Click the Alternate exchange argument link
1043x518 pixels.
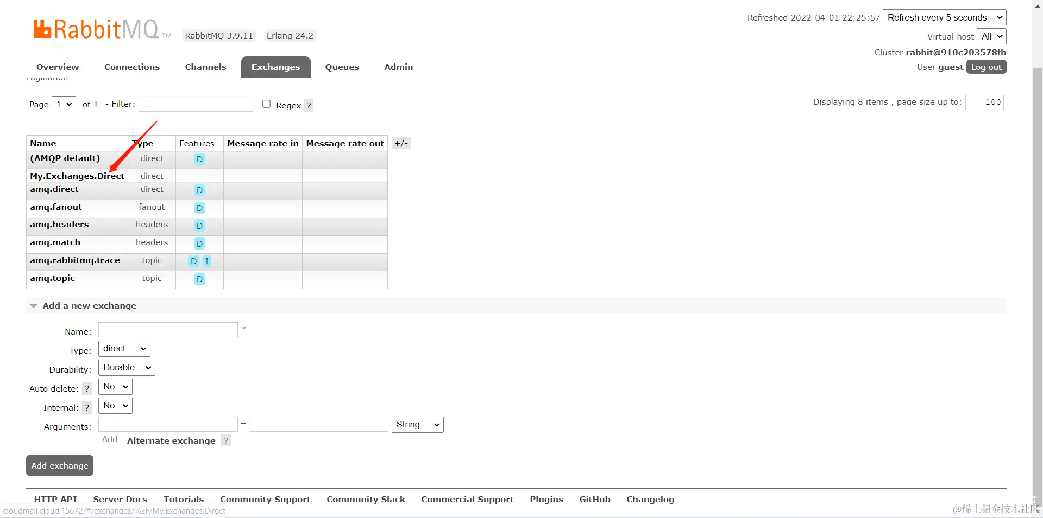click(x=171, y=441)
